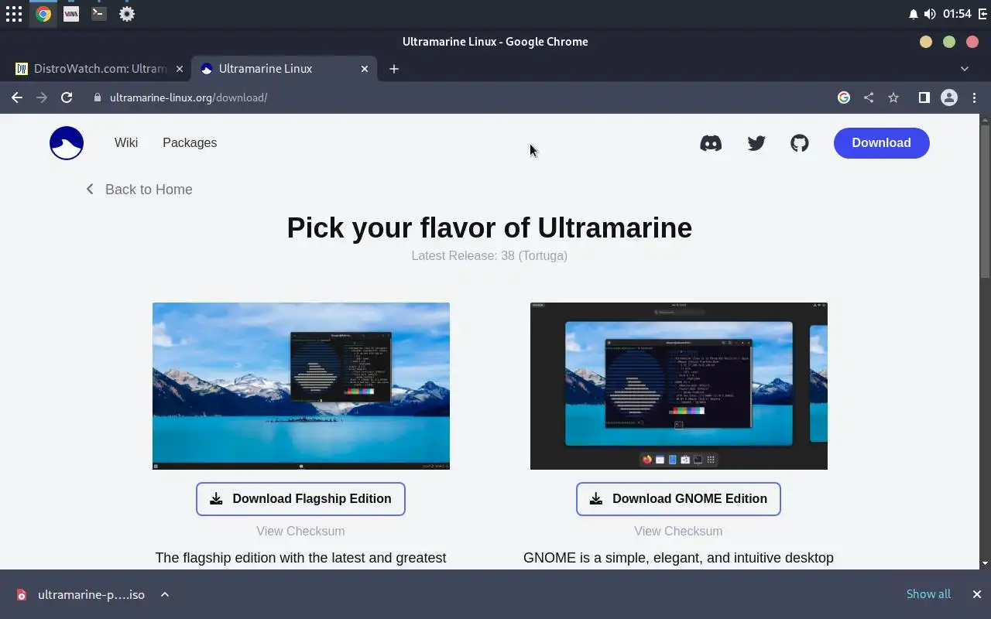Click the 'Pick your flavor of Ultramarine' heading
Viewport: 991px width, 619px height.
pos(489,227)
